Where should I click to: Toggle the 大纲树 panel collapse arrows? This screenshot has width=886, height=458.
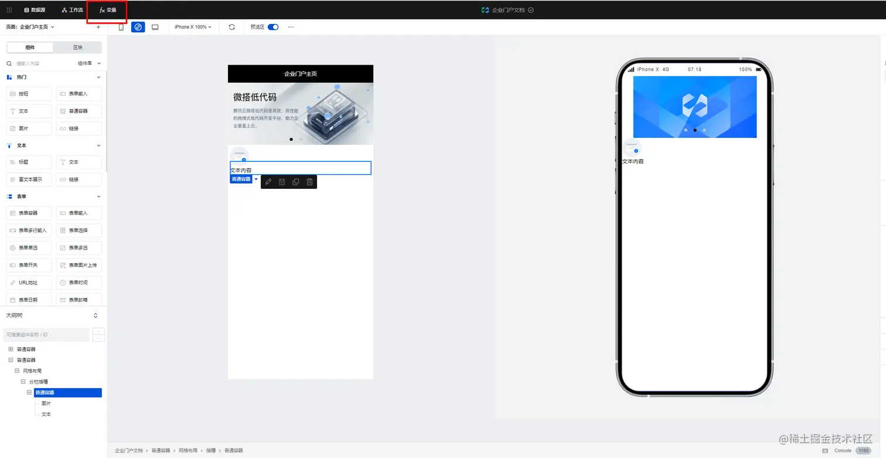pos(96,315)
